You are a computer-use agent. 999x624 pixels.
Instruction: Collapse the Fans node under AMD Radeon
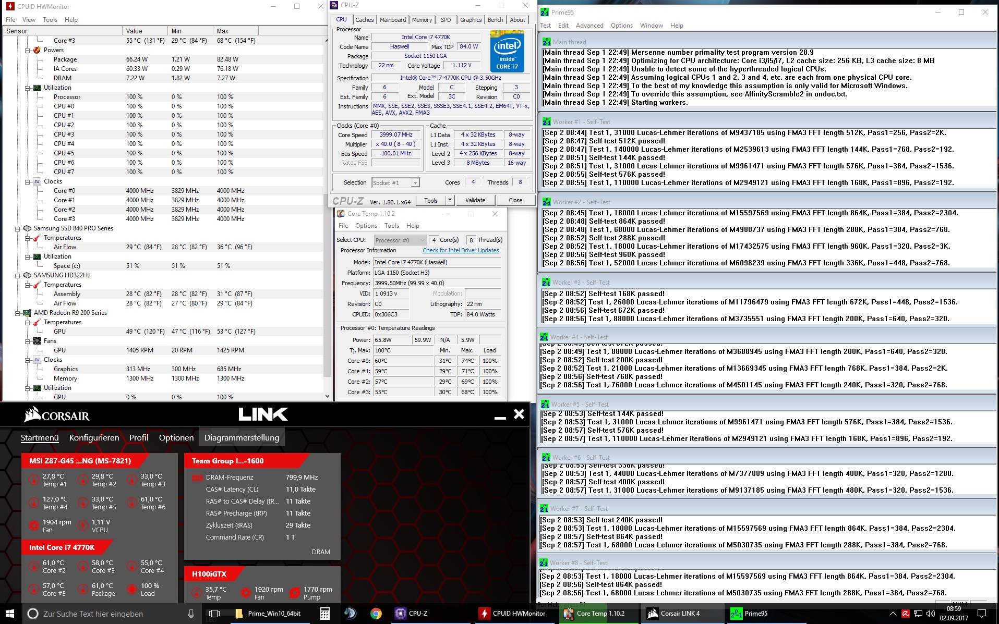tap(27, 341)
